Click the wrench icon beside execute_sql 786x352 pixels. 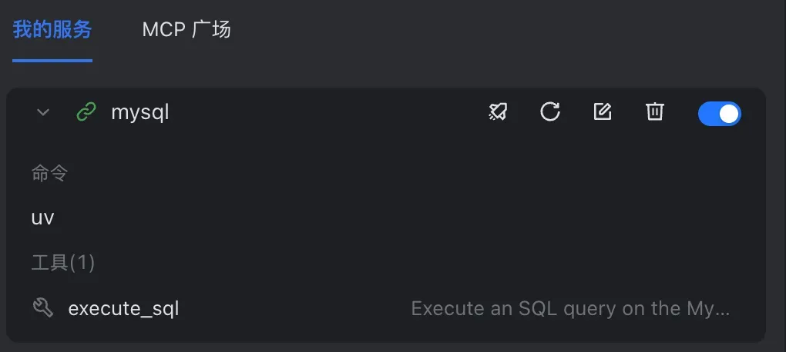(x=42, y=307)
